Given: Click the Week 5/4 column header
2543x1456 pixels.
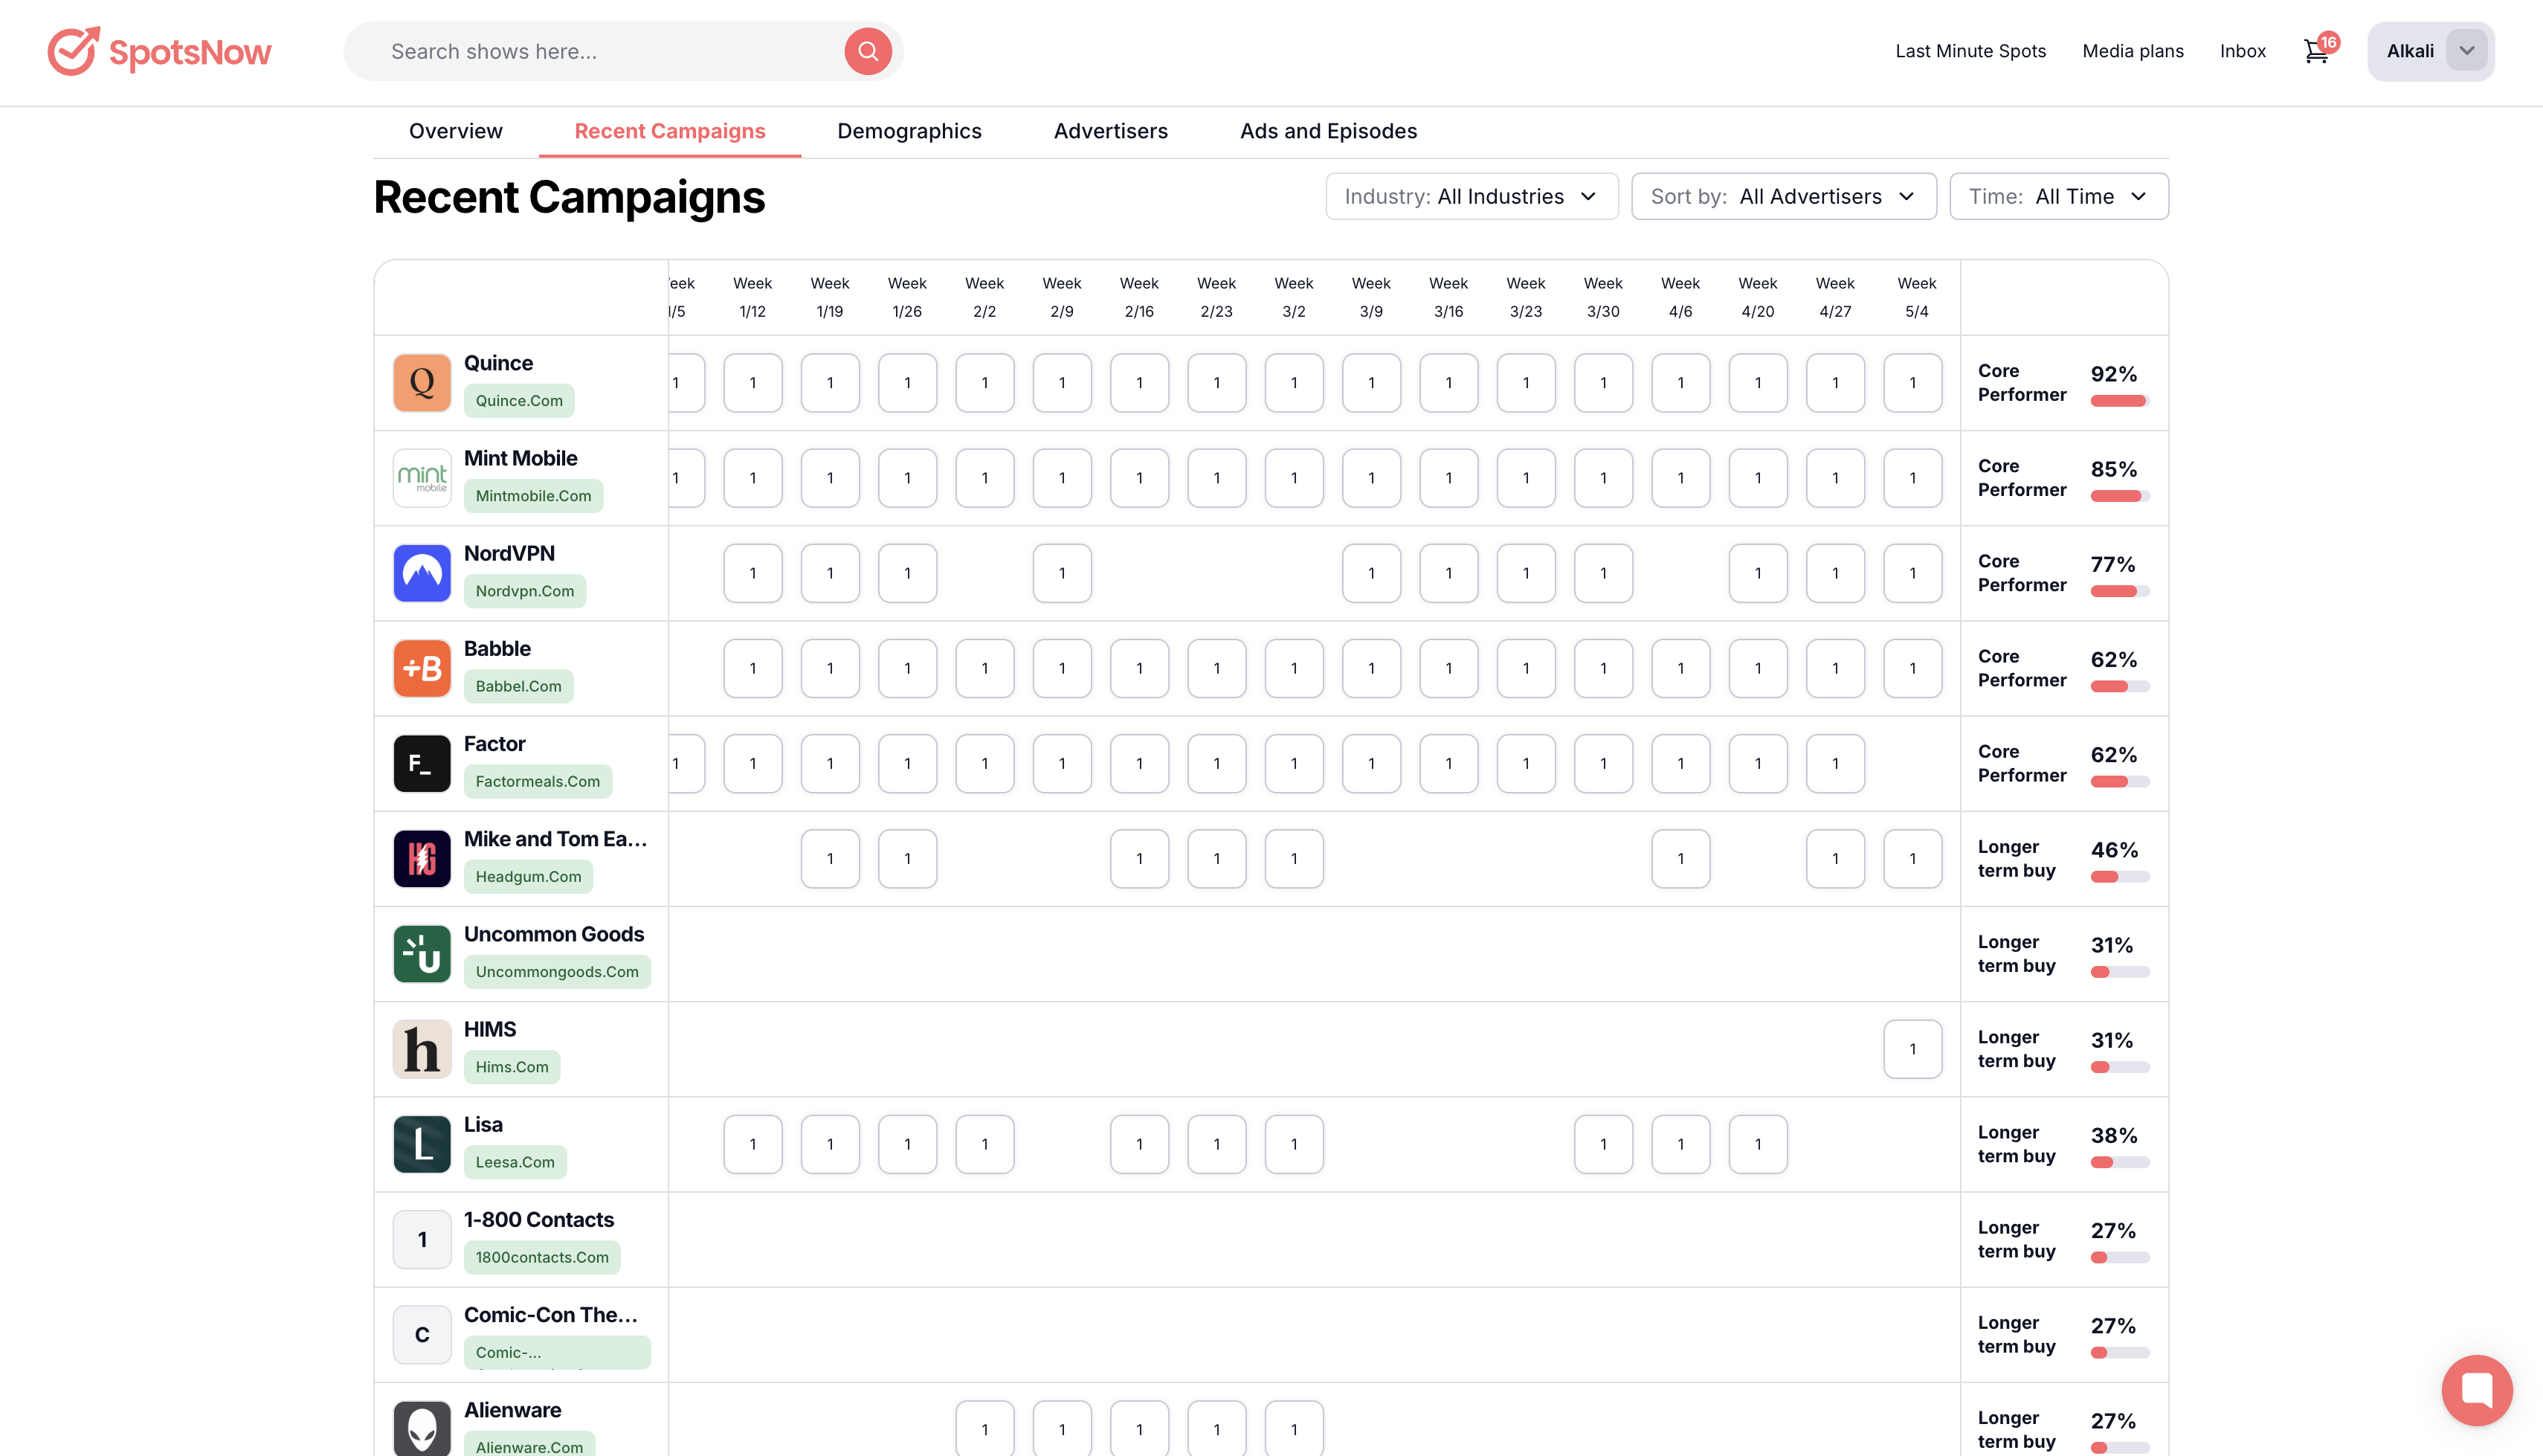Looking at the screenshot, I should [1916, 297].
